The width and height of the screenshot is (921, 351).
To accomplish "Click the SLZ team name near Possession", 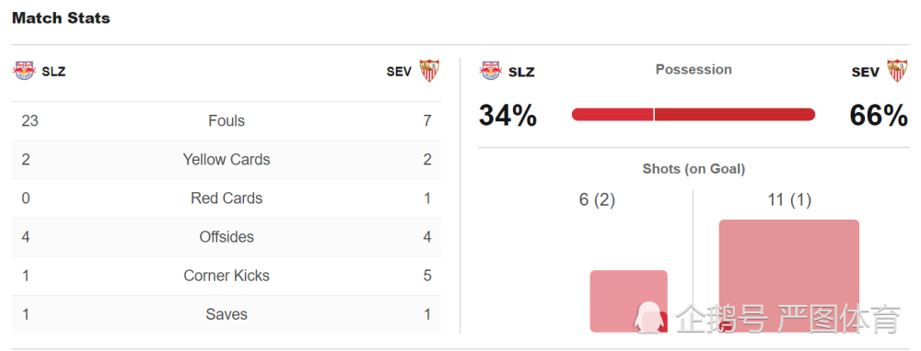I will [521, 72].
